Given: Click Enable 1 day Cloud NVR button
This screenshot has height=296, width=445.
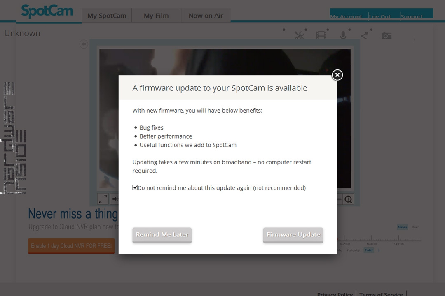Looking at the screenshot, I should click(71, 246).
